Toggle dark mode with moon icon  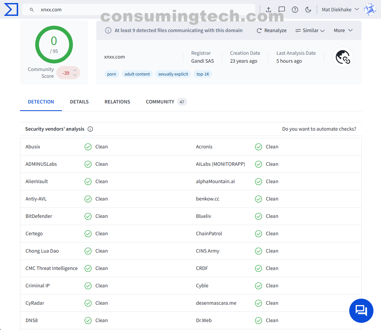coord(308,9)
